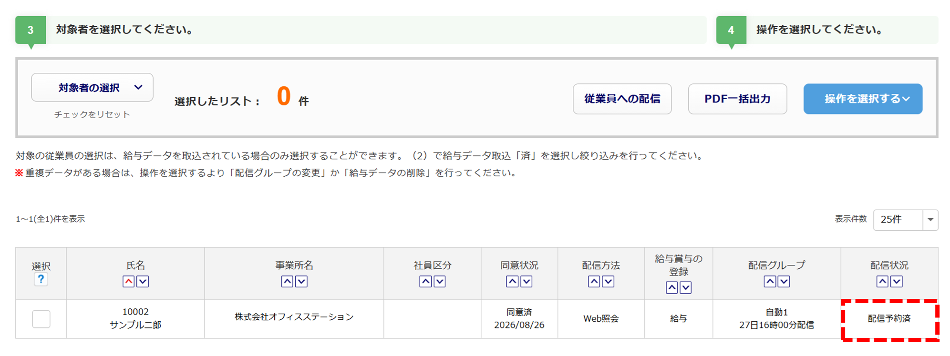Expand the 操作を選択する menu

click(x=863, y=99)
